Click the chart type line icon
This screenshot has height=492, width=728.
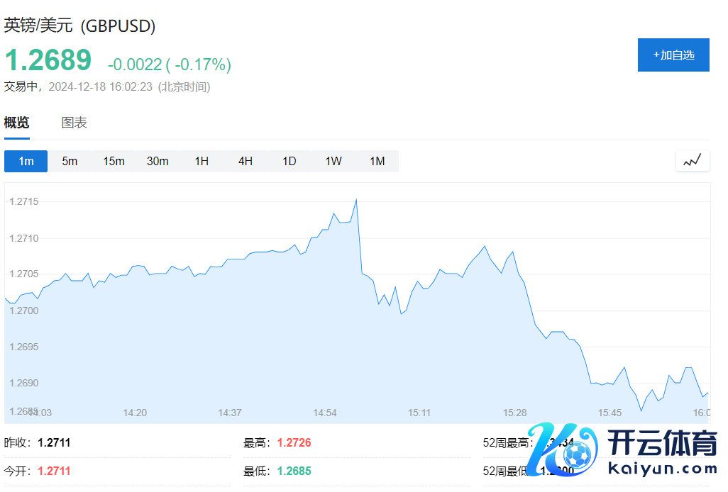(x=692, y=161)
